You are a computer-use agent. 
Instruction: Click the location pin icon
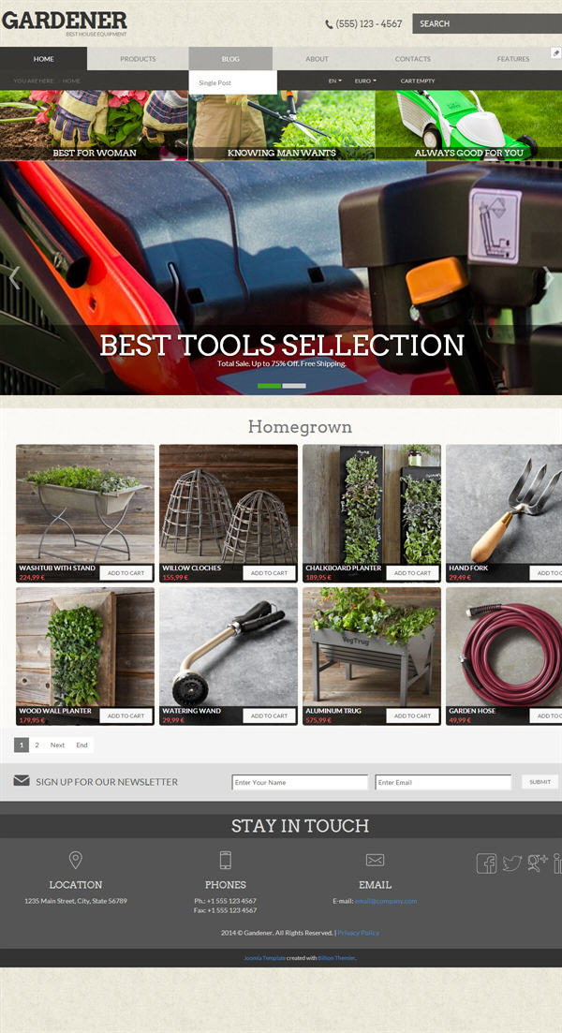click(x=76, y=860)
